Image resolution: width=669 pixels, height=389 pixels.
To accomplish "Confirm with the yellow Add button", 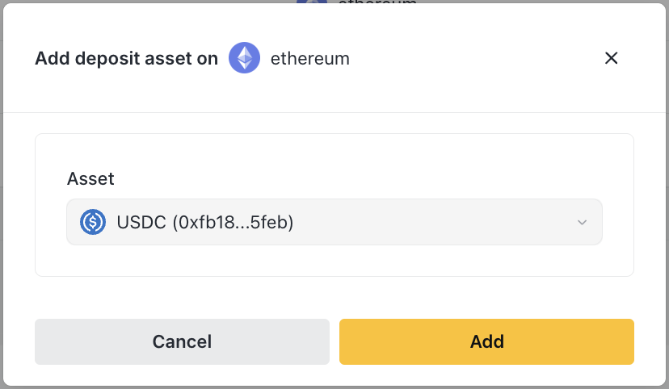I will click(x=486, y=341).
